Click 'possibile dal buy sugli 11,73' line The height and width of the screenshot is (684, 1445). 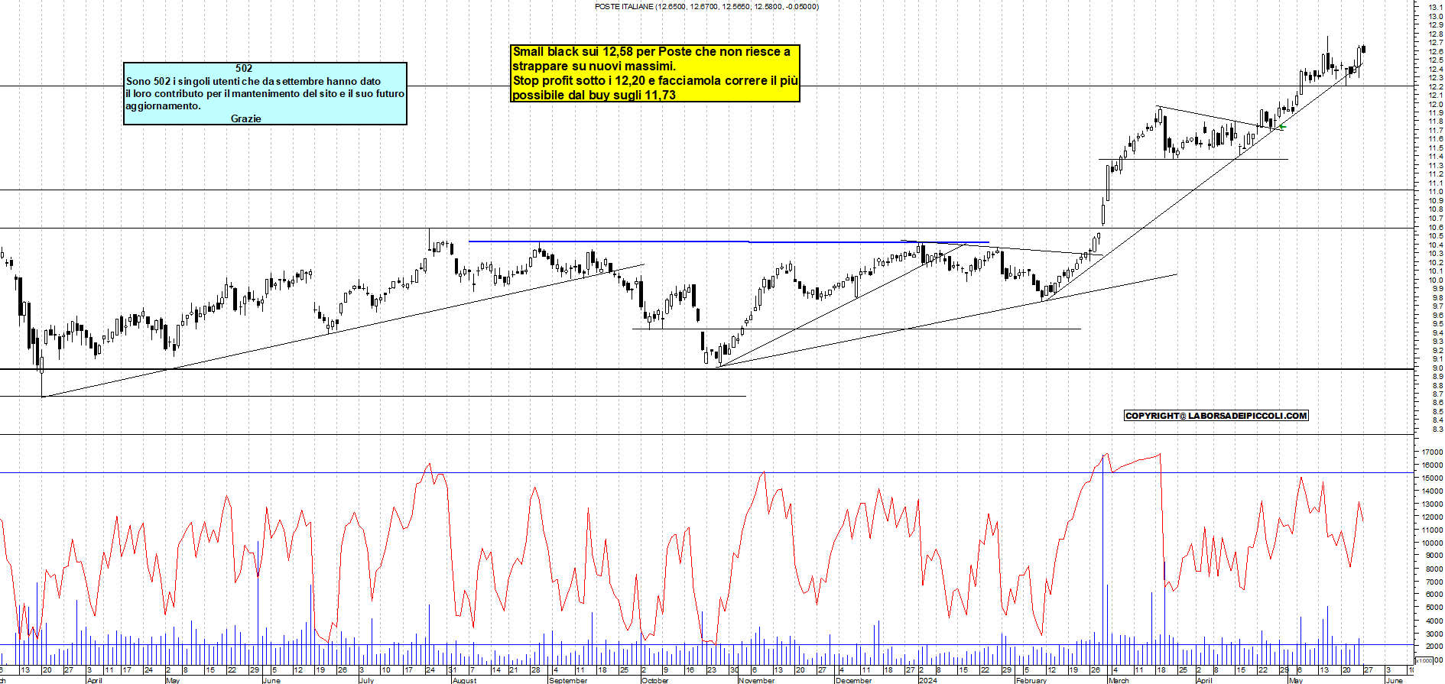[x=594, y=95]
